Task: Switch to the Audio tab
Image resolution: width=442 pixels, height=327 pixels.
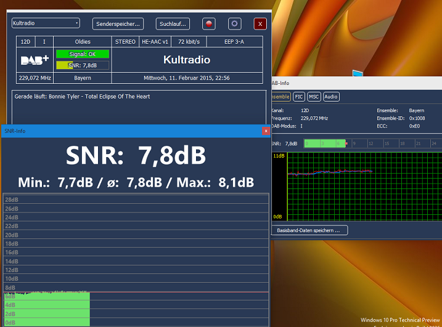Action: pyautogui.click(x=331, y=97)
